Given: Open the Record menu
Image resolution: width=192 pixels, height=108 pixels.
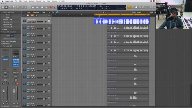Looking at the screenshot, I should coord(39,1).
